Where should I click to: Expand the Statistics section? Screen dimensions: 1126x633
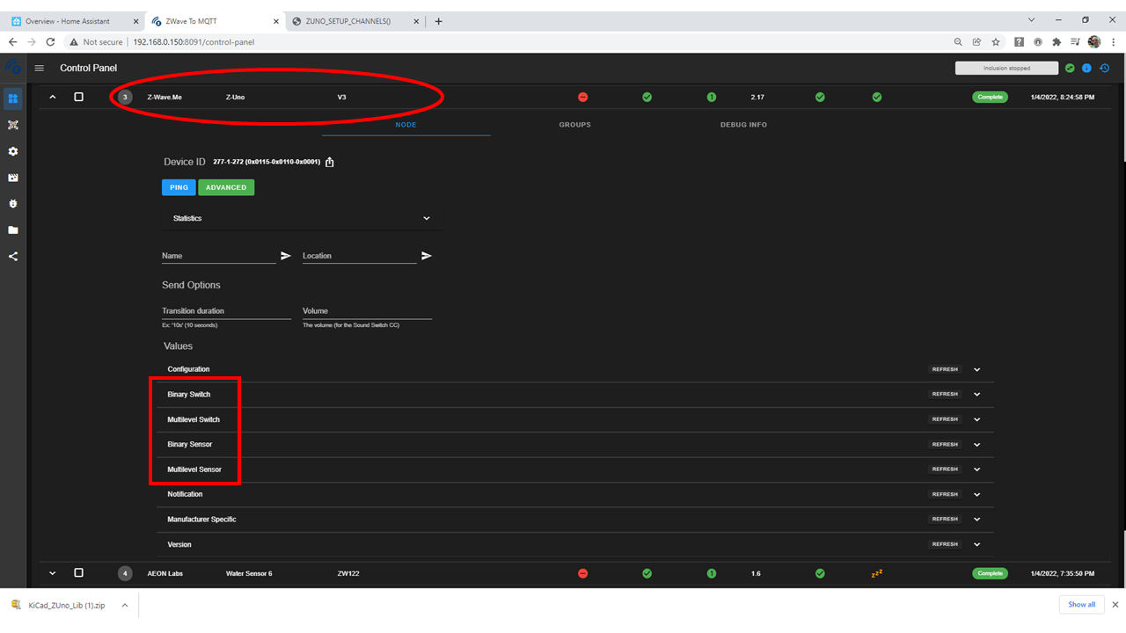point(427,218)
